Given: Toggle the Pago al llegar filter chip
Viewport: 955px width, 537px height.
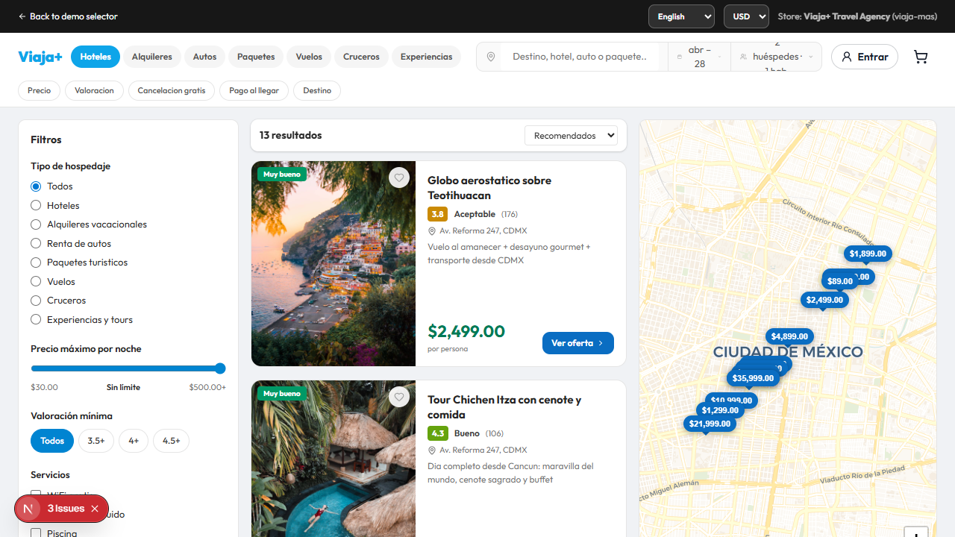Looking at the screenshot, I should tap(254, 90).
